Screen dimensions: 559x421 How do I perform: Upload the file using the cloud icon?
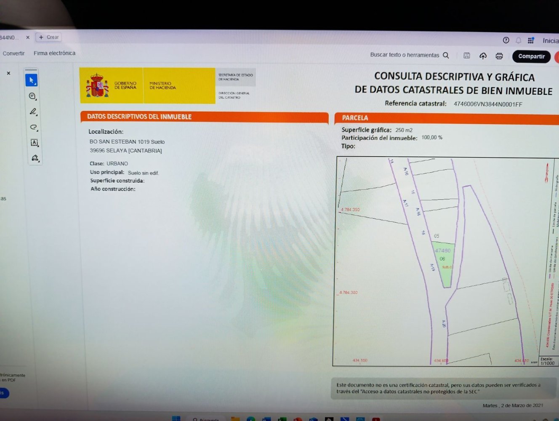483,56
